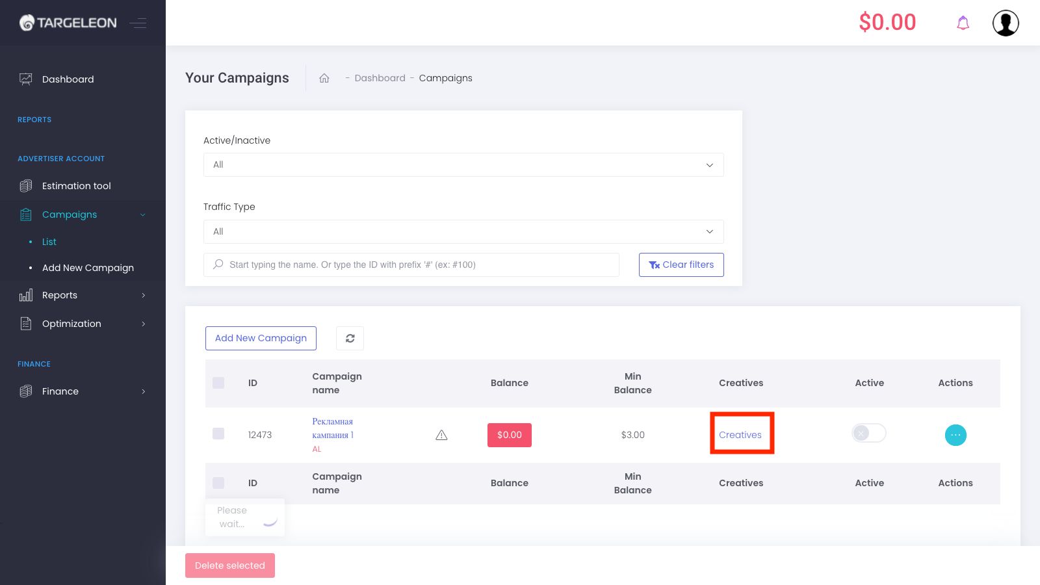This screenshot has width=1040, height=585.
Task: Type in the campaign name search field
Action: (411, 265)
